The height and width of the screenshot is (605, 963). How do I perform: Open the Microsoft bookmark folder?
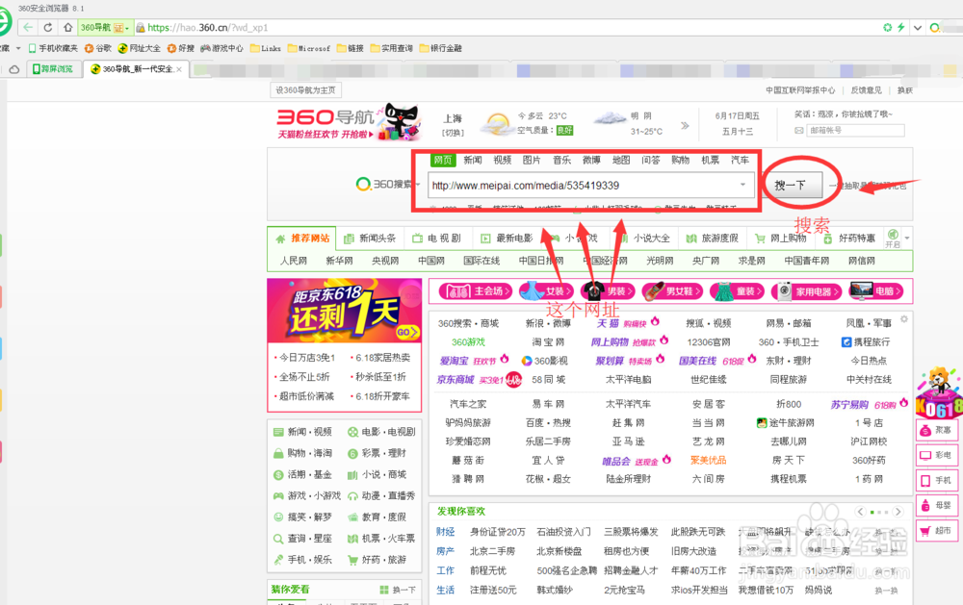[309, 48]
